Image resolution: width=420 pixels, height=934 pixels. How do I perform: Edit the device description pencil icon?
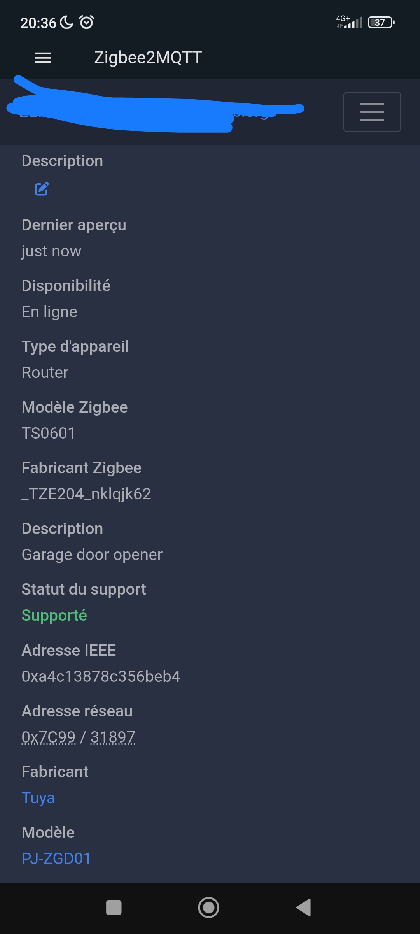(42, 189)
